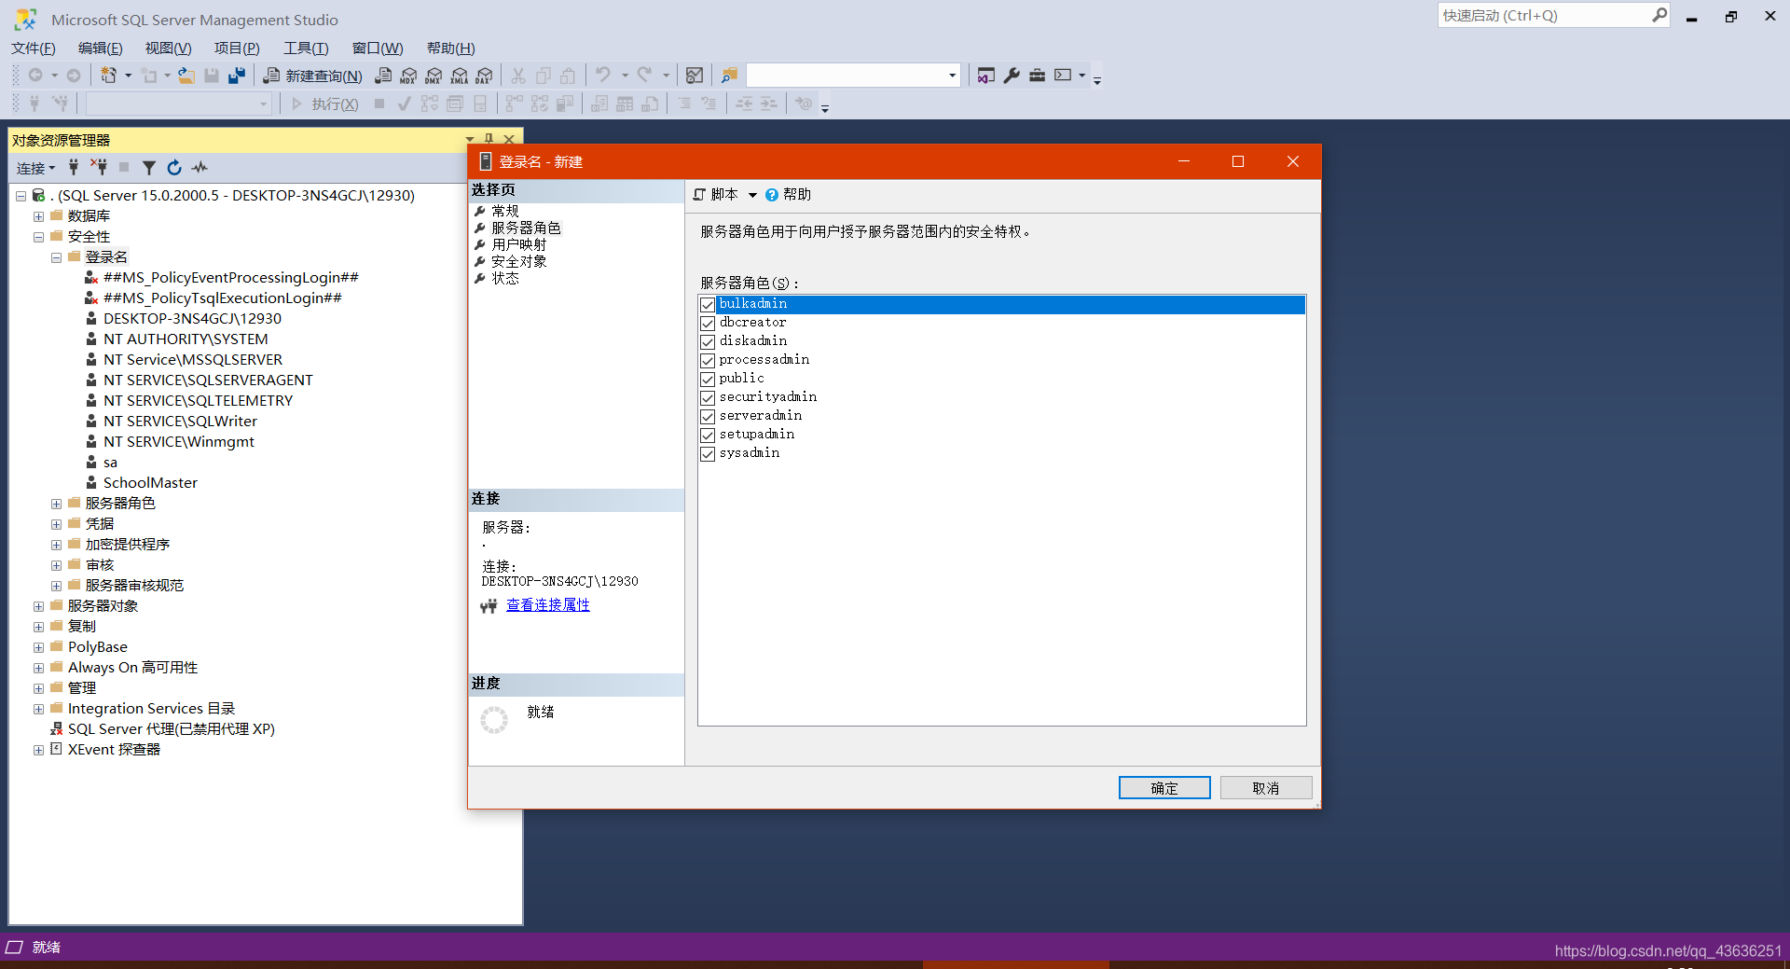The width and height of the screenshot is (1790, 969).
Task: Open the 连接 dropdown in Object Explorer
Action: point(35,168)
